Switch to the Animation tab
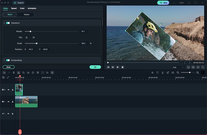207x135 pixels. 32,8
